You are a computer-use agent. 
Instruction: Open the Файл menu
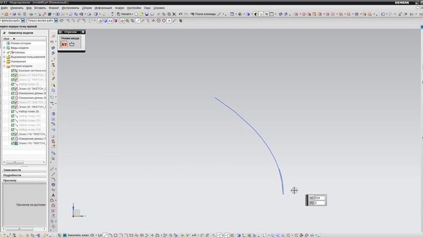(5, 8)
